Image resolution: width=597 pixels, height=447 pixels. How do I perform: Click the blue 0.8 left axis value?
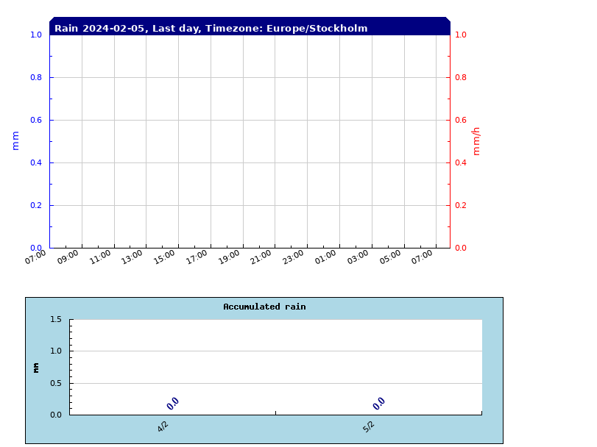(35, 78)
